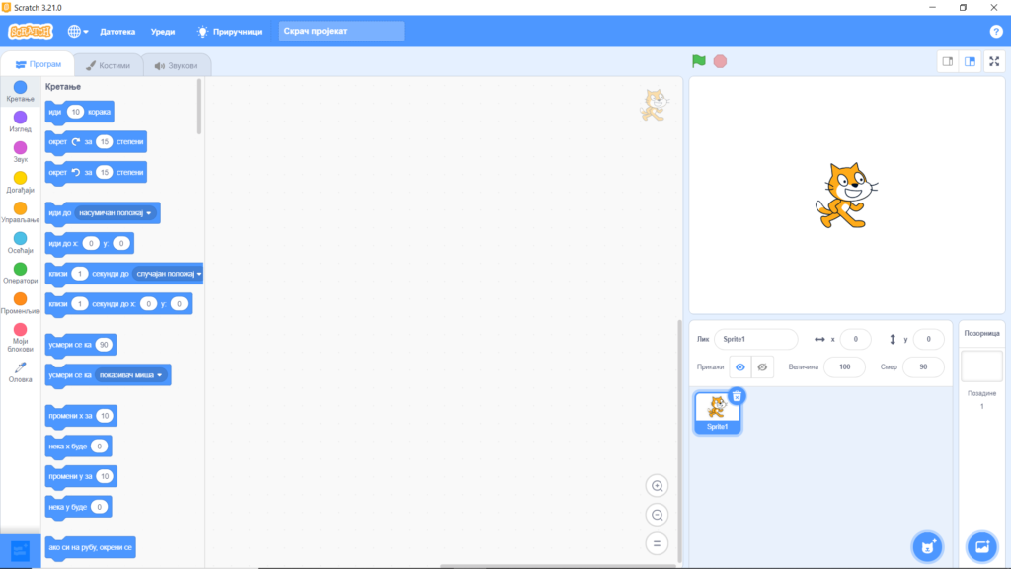This screenshot has width=1011, height=569.
Task: Click the промени x за value field
Action: tap(105, 416)
